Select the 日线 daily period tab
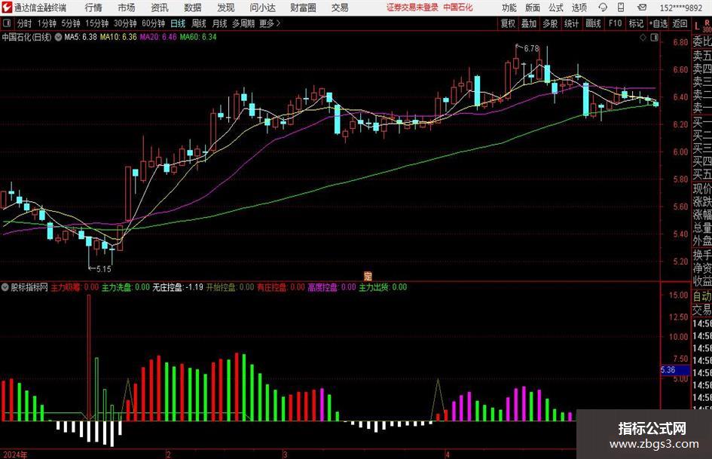The width and height of the screenshot is (712, 459). (178, 23)
